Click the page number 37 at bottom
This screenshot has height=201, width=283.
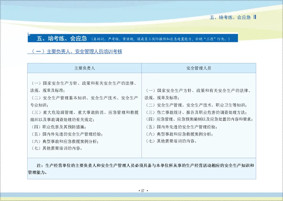[x=143, y=191]
